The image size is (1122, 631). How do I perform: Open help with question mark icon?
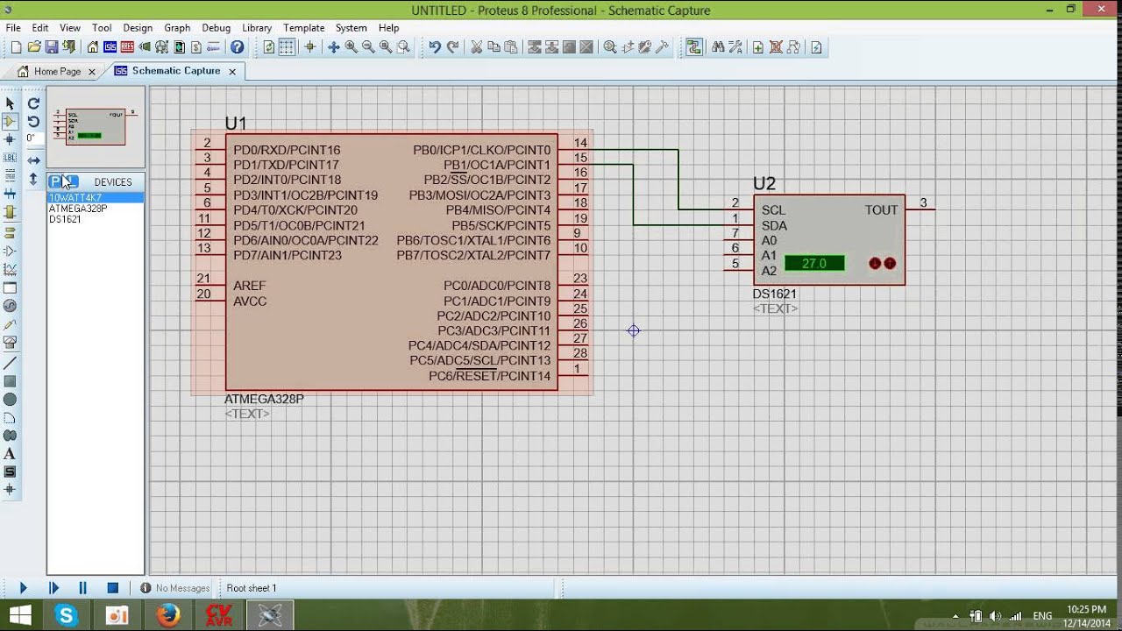point(237,47)
